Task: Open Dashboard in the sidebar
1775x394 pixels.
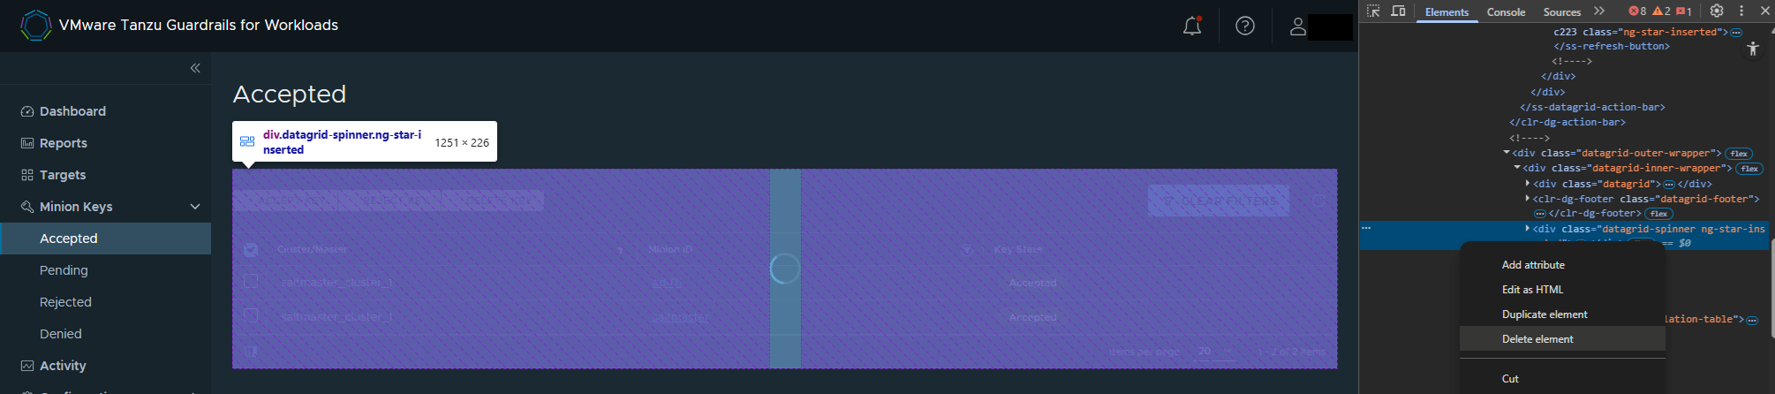Action: coord(72,111)
